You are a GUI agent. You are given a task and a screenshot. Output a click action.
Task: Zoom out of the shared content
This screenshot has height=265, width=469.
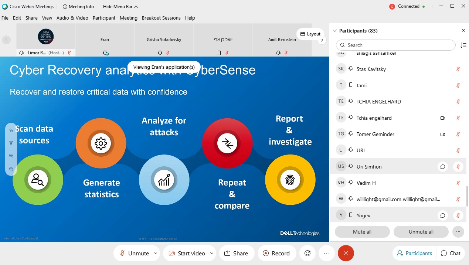(11, 169)
